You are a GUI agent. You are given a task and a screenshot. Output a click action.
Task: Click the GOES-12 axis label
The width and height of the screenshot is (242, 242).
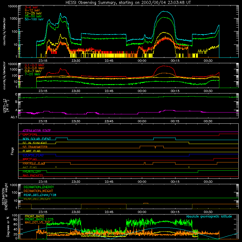[x=6, y=106]
